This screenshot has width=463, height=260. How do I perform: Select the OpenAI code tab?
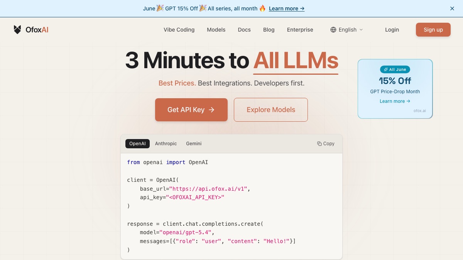137,144
